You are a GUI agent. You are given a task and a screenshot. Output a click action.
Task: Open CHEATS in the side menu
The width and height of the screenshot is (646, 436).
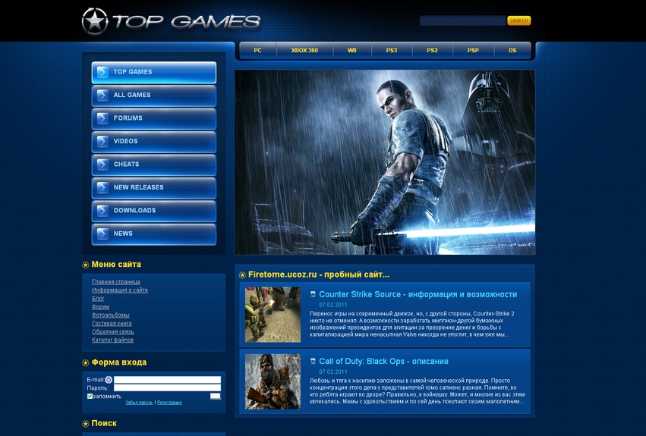(154, 165)
